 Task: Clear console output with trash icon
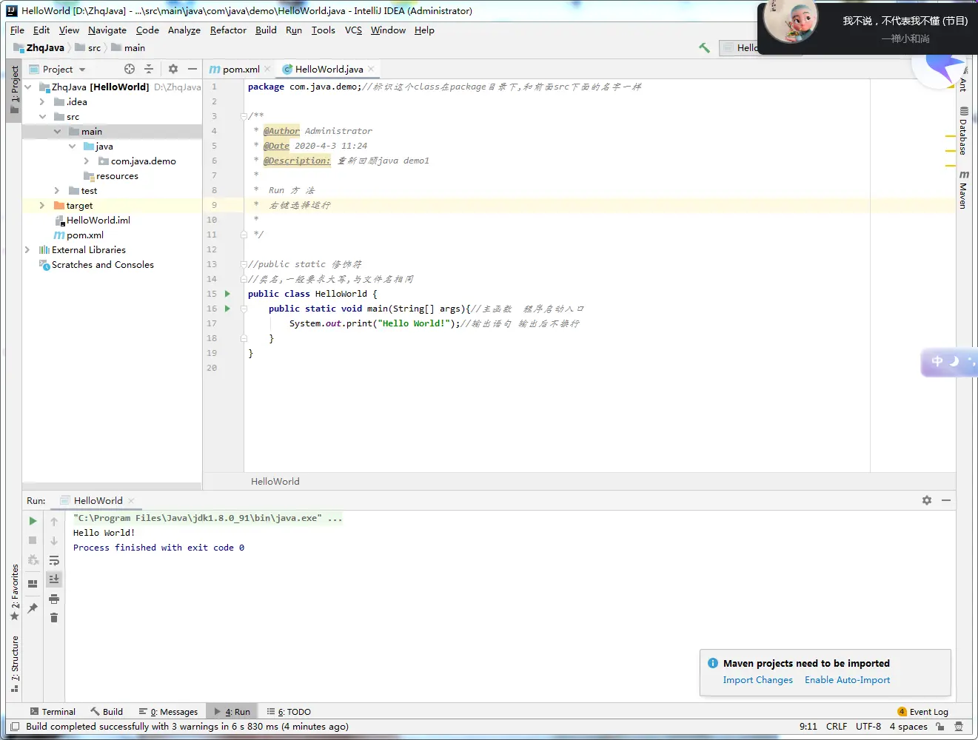click(54, 617)
